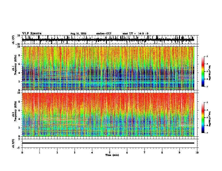Click the "ch.3(V)" y-axis label
Image resolution: width=222 pixels, height=171 pixels.
[13, 143]
